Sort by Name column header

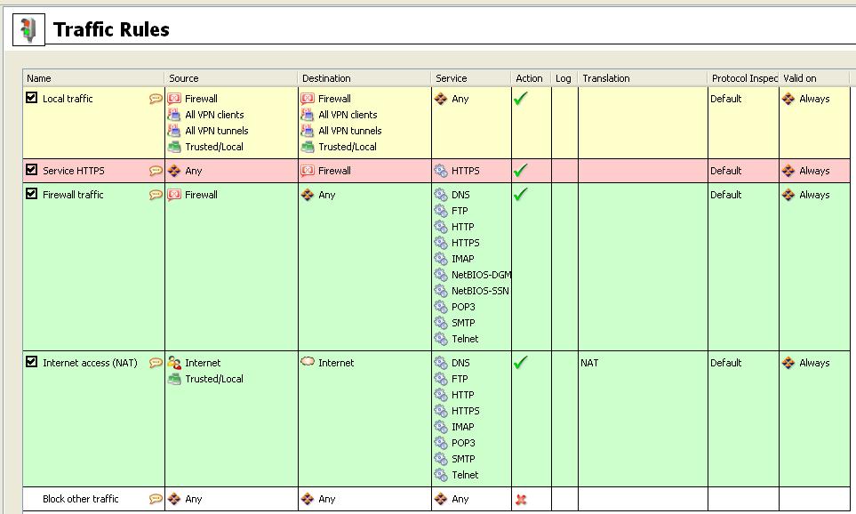[x=93, y=78]
